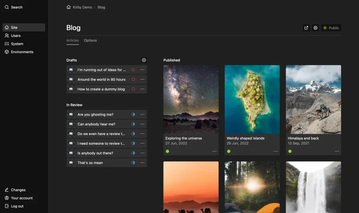Change draft status of Around the world in 80 hours
This screenshot has width=359, height=213.
coord(133,80)
